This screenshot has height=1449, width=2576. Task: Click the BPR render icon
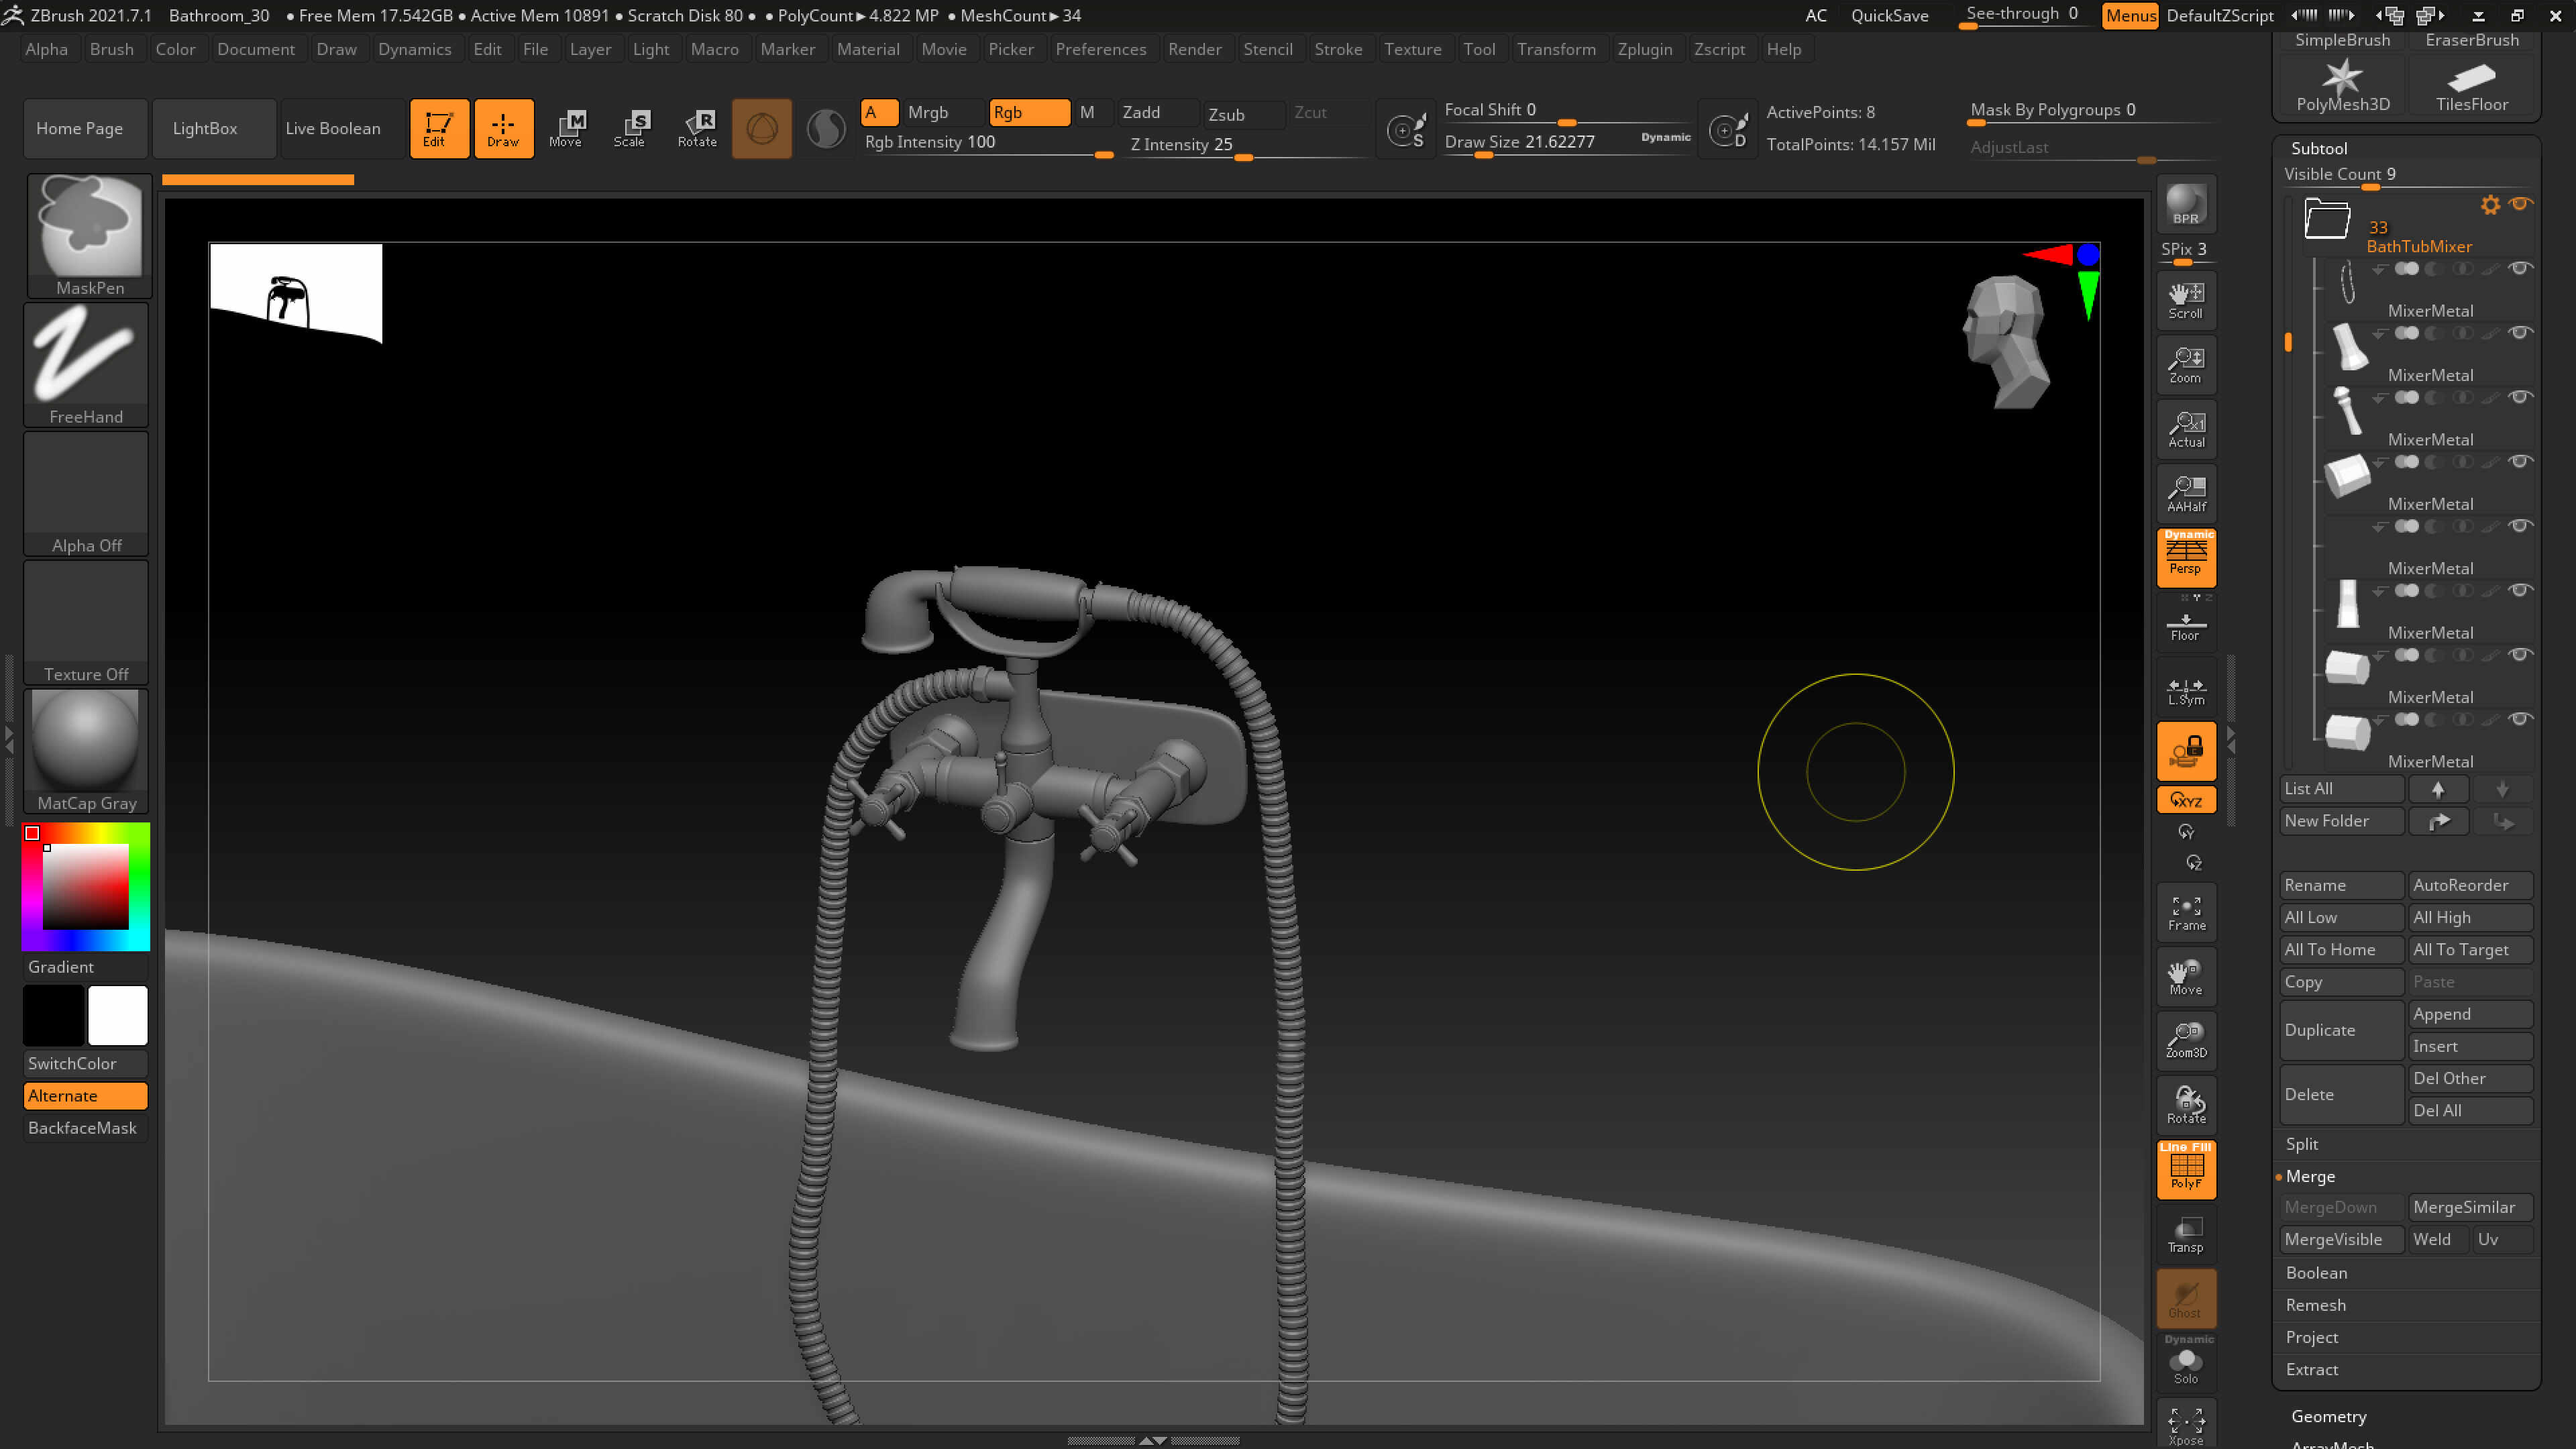pyautogui.click(x=2186, y=205)
